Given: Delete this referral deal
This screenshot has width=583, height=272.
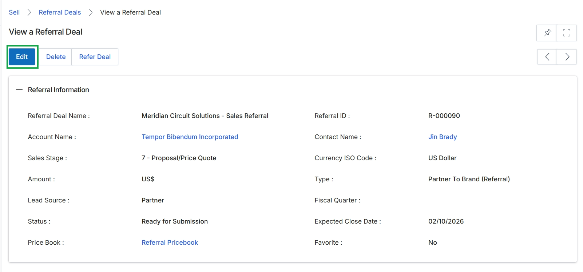Looking at the screenshot, I should point(56,57).
